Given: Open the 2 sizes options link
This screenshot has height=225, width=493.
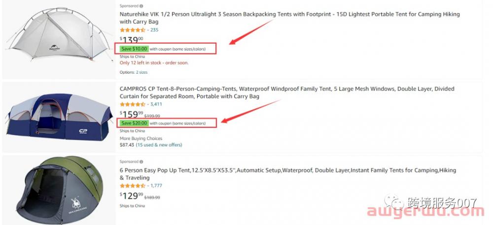Looking at the screenshot, I should (141, 72).
